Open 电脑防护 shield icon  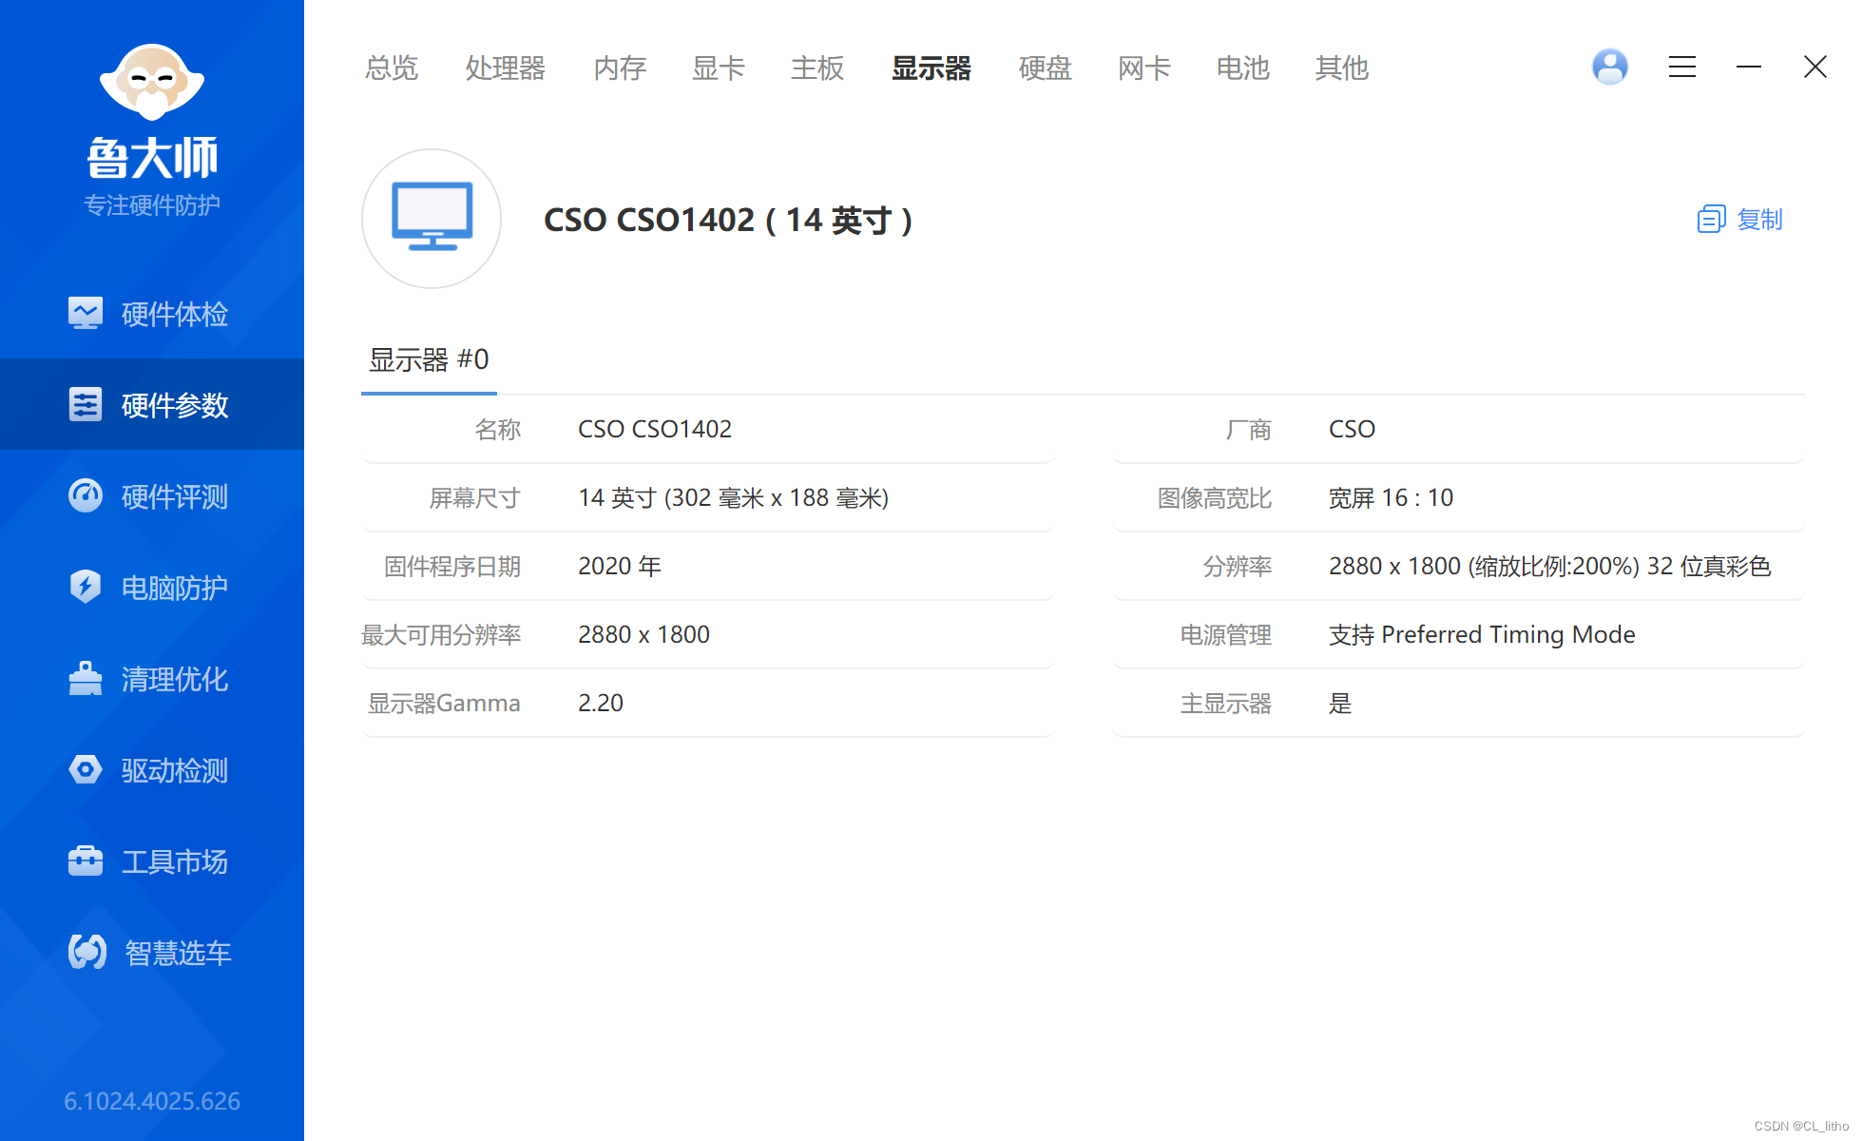(x=86, y=587)
